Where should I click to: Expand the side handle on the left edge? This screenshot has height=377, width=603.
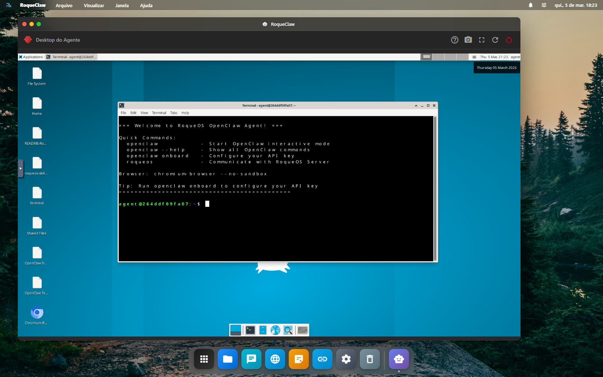pyautogui.click(x=21, y=168)
